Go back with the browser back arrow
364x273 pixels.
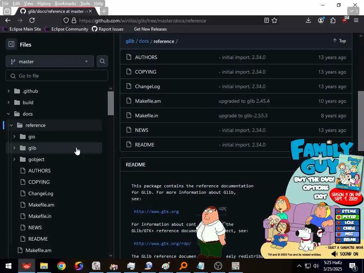pyautogui.click(x=8, y=20)
